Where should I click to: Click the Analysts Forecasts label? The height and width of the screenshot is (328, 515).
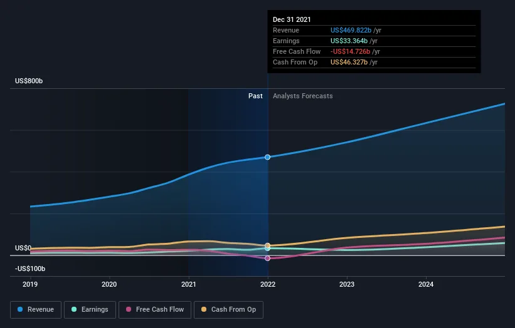(303, 96)
